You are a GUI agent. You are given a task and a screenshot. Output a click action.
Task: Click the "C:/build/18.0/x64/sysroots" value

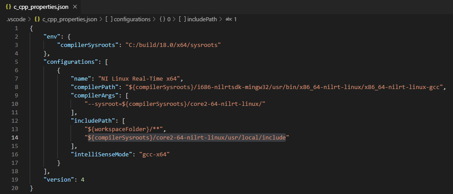(x=173, y=45)
